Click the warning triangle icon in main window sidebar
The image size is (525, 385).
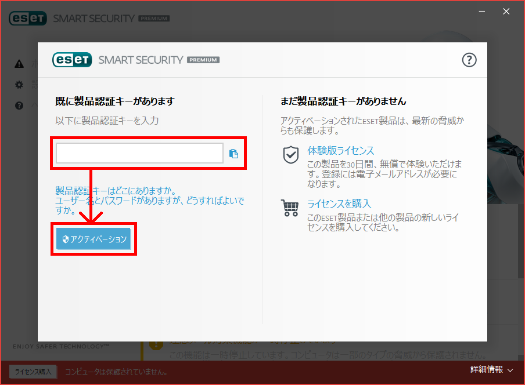tap(19, 64)
